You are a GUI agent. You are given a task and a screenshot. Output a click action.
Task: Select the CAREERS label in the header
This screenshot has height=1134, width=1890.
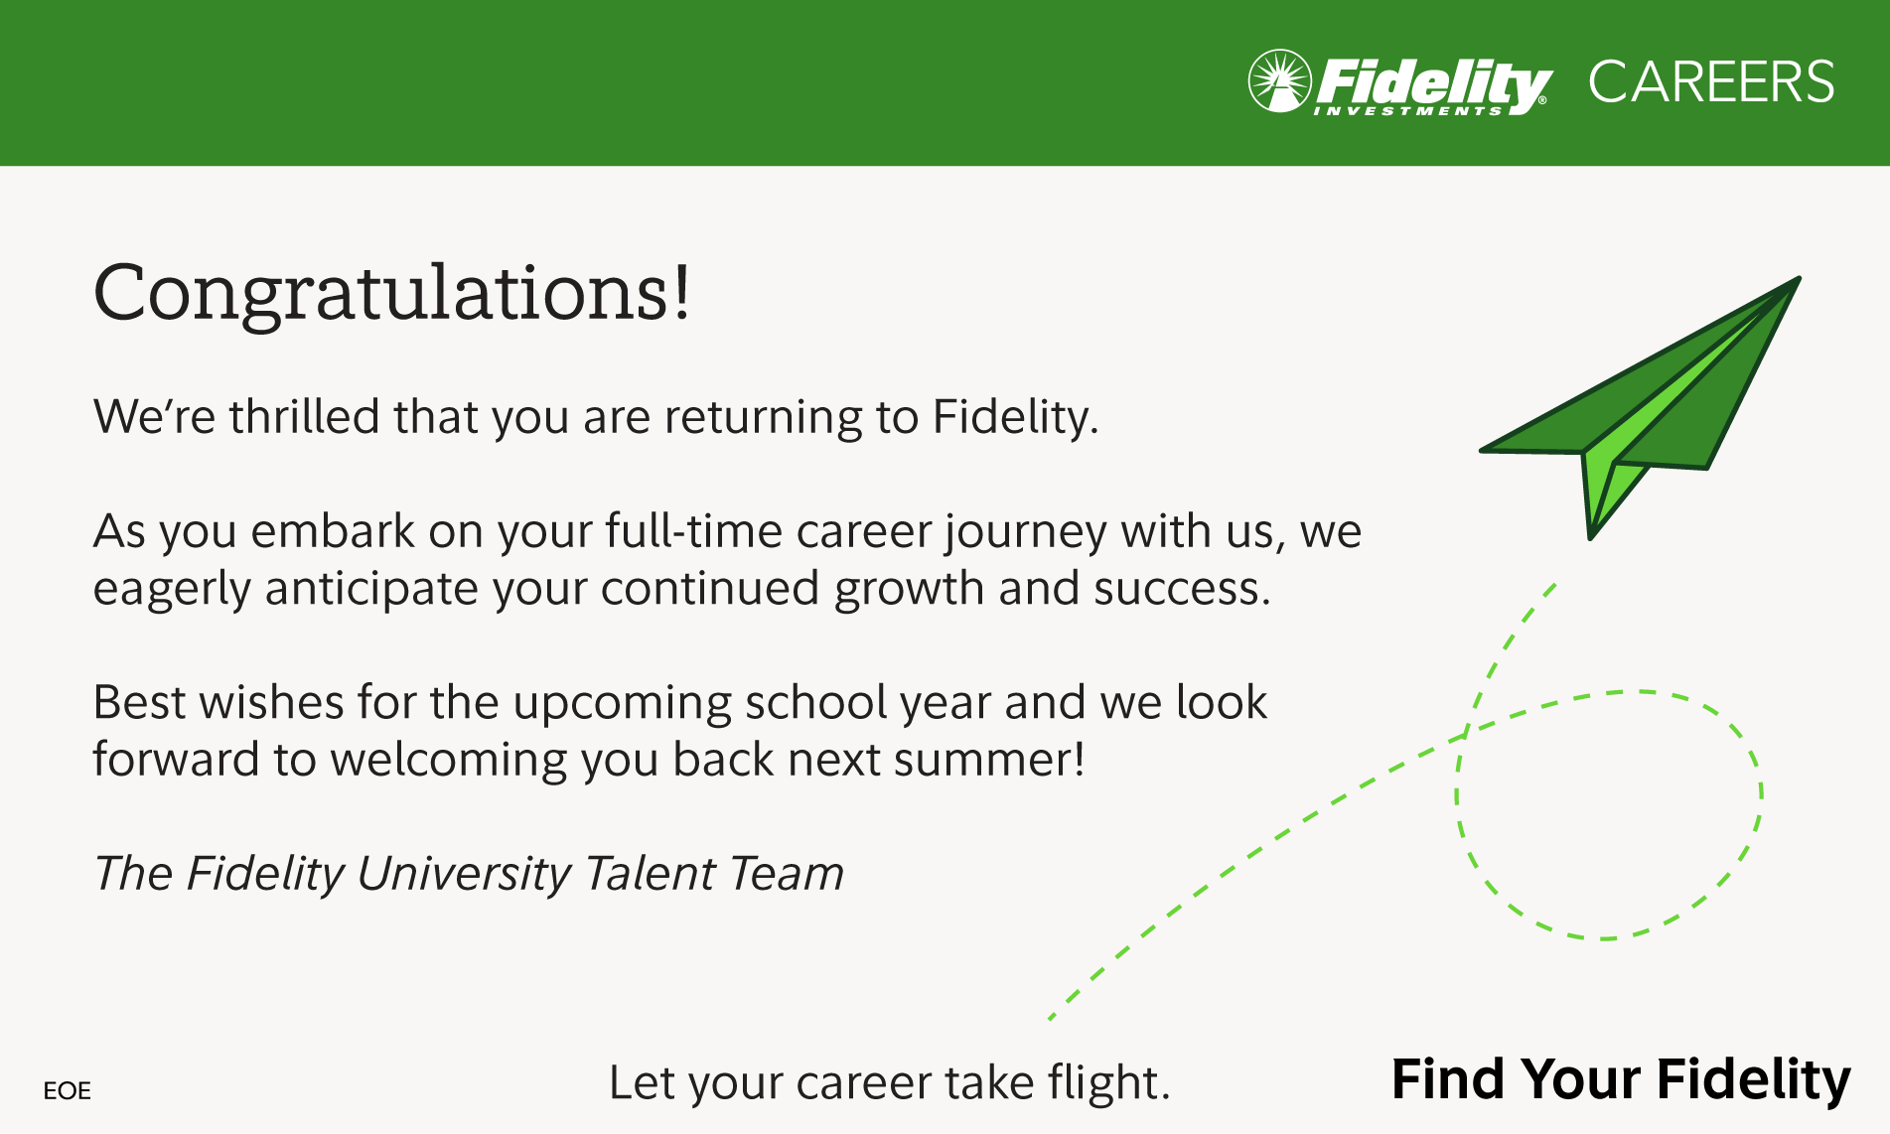[1710, 81]
